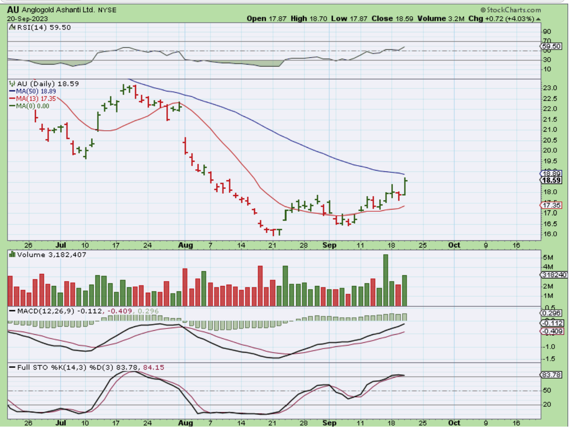Click the Open 17.87 value
This screenshot has height=427, width=570.
(x=267, y=19)
